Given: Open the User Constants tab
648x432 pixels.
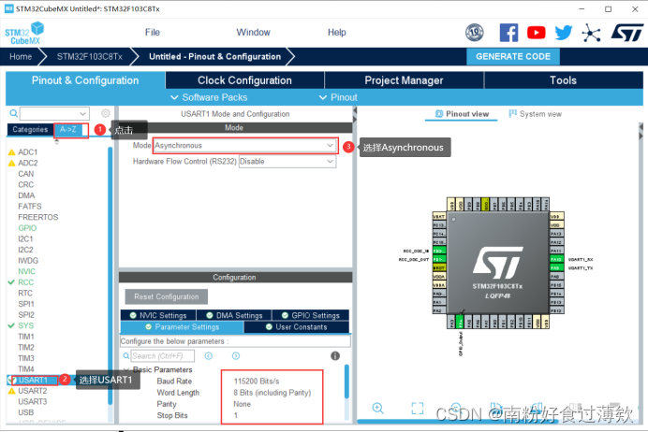Looking at the screenshot, I should coord(297,326).
